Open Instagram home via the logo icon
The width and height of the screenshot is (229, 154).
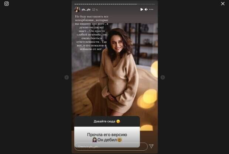6,3
